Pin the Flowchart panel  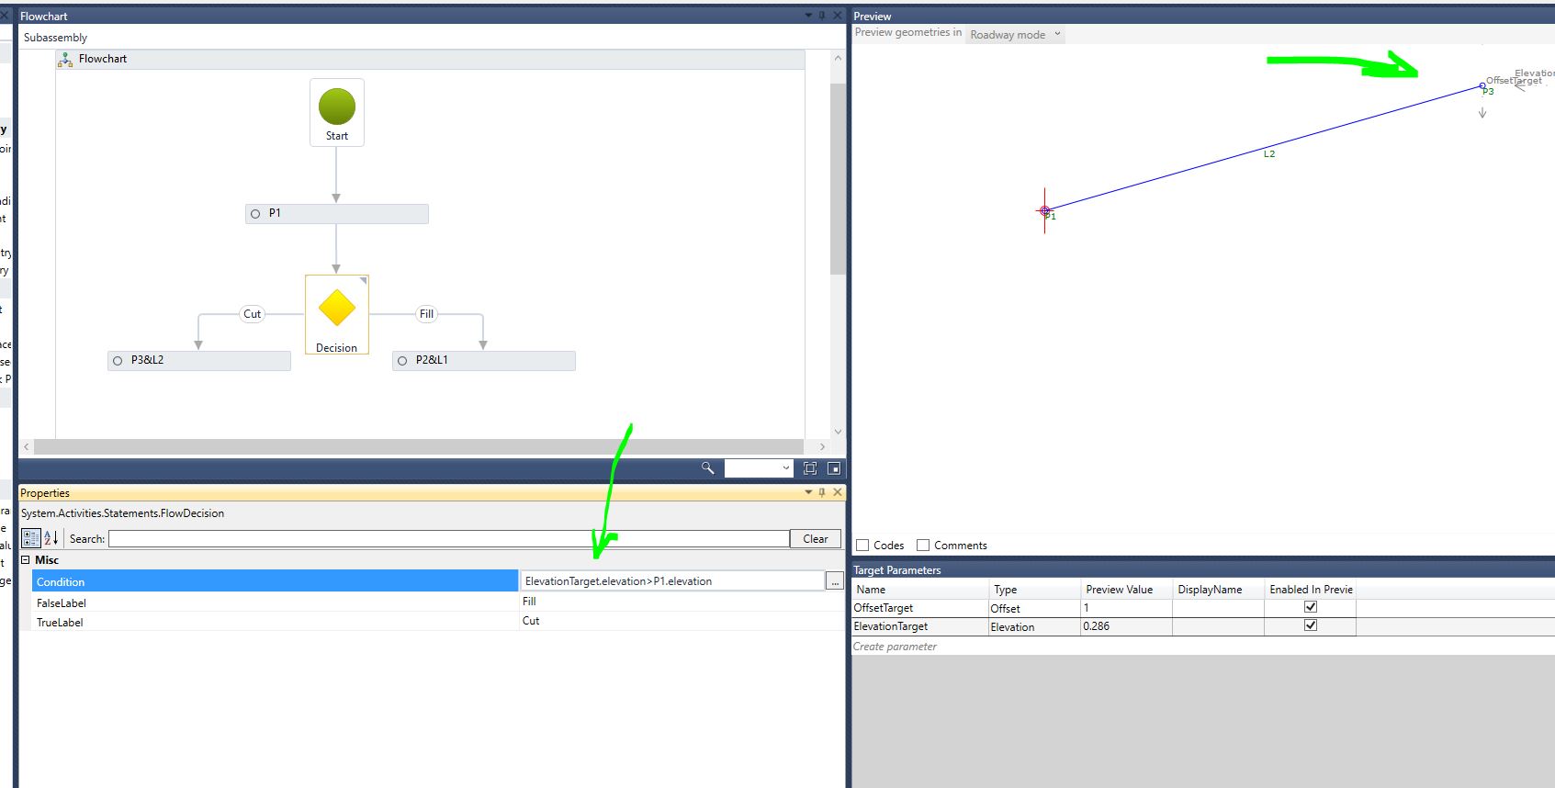[822, 16]
